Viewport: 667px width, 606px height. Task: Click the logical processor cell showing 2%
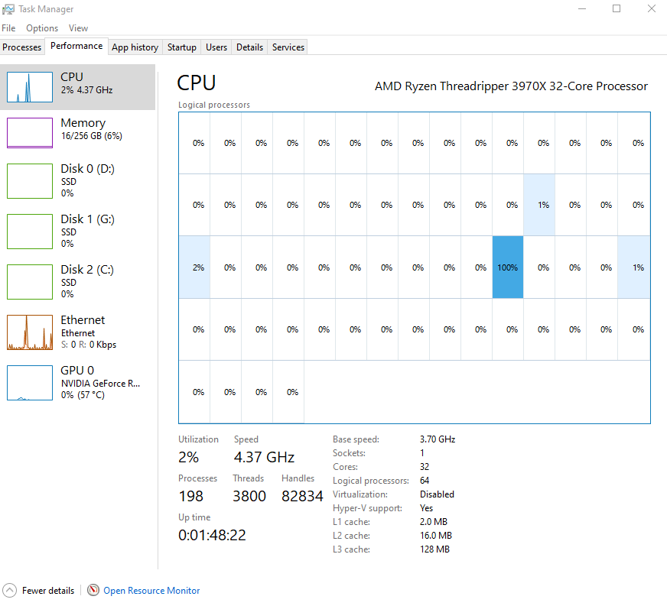(x=194, y=267)
